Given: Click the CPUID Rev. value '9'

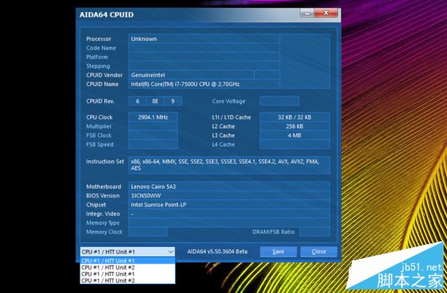Looking at the screenshot, I should [173, 101].
